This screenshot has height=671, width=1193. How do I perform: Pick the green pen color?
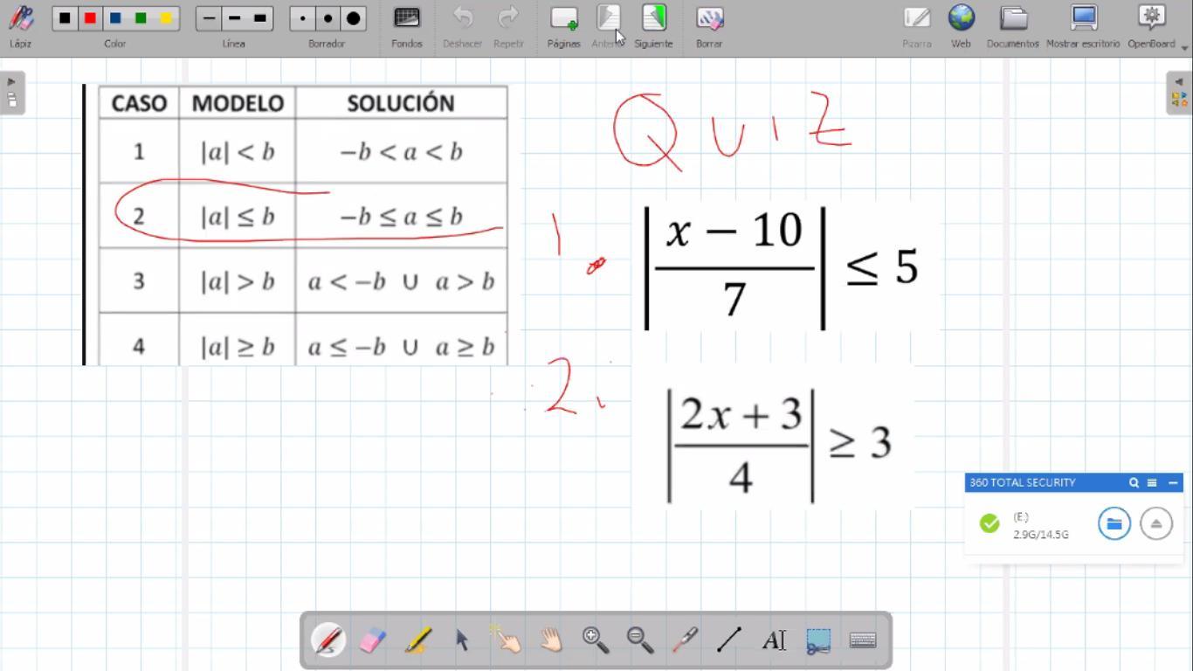141,18
